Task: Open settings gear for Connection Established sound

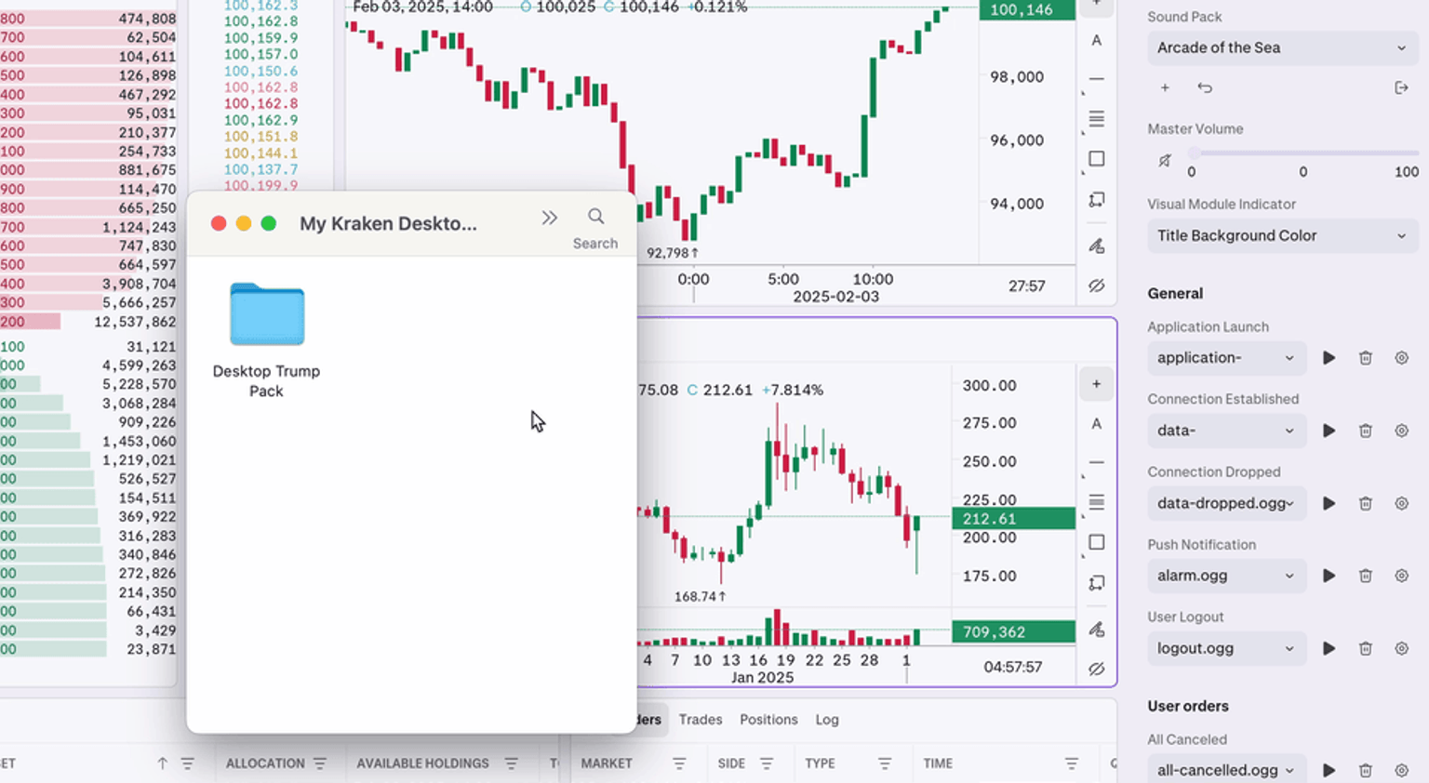Action: pos(1401,431)
